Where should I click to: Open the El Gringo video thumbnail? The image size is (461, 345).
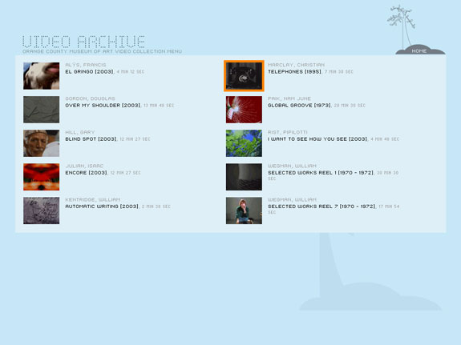[42, 76]
